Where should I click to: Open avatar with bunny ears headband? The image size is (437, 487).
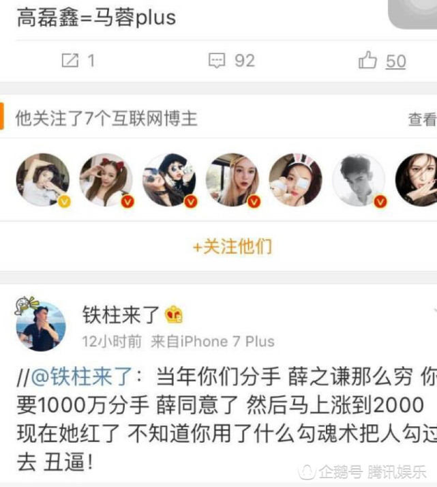pos(295,179)
